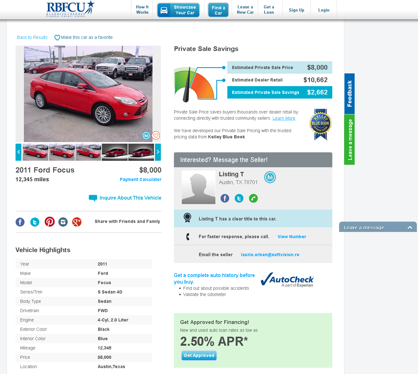The height and width of the screenshot is (374, 418).
Task: Go to Find a Car
Action: point(218,10)
